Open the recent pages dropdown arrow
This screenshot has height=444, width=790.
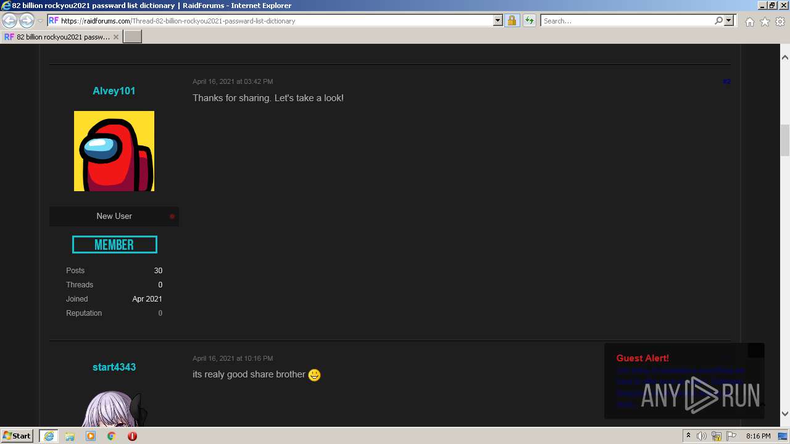[x=40, y=21]
